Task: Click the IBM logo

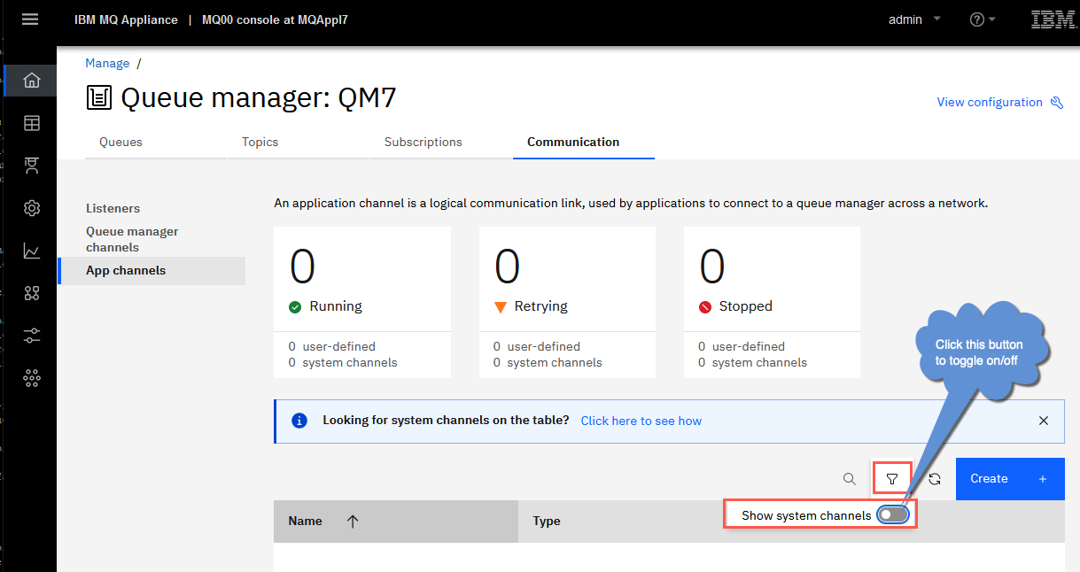Action: 1053,19
